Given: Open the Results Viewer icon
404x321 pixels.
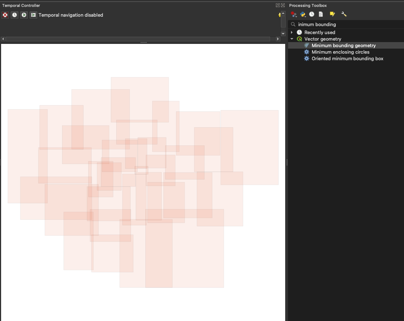Looking at the screenshot, I should coord(321,14).
